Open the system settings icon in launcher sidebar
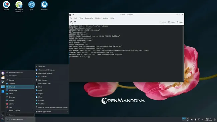The height and width of the screenshot is (122, 217). [3, 82]
